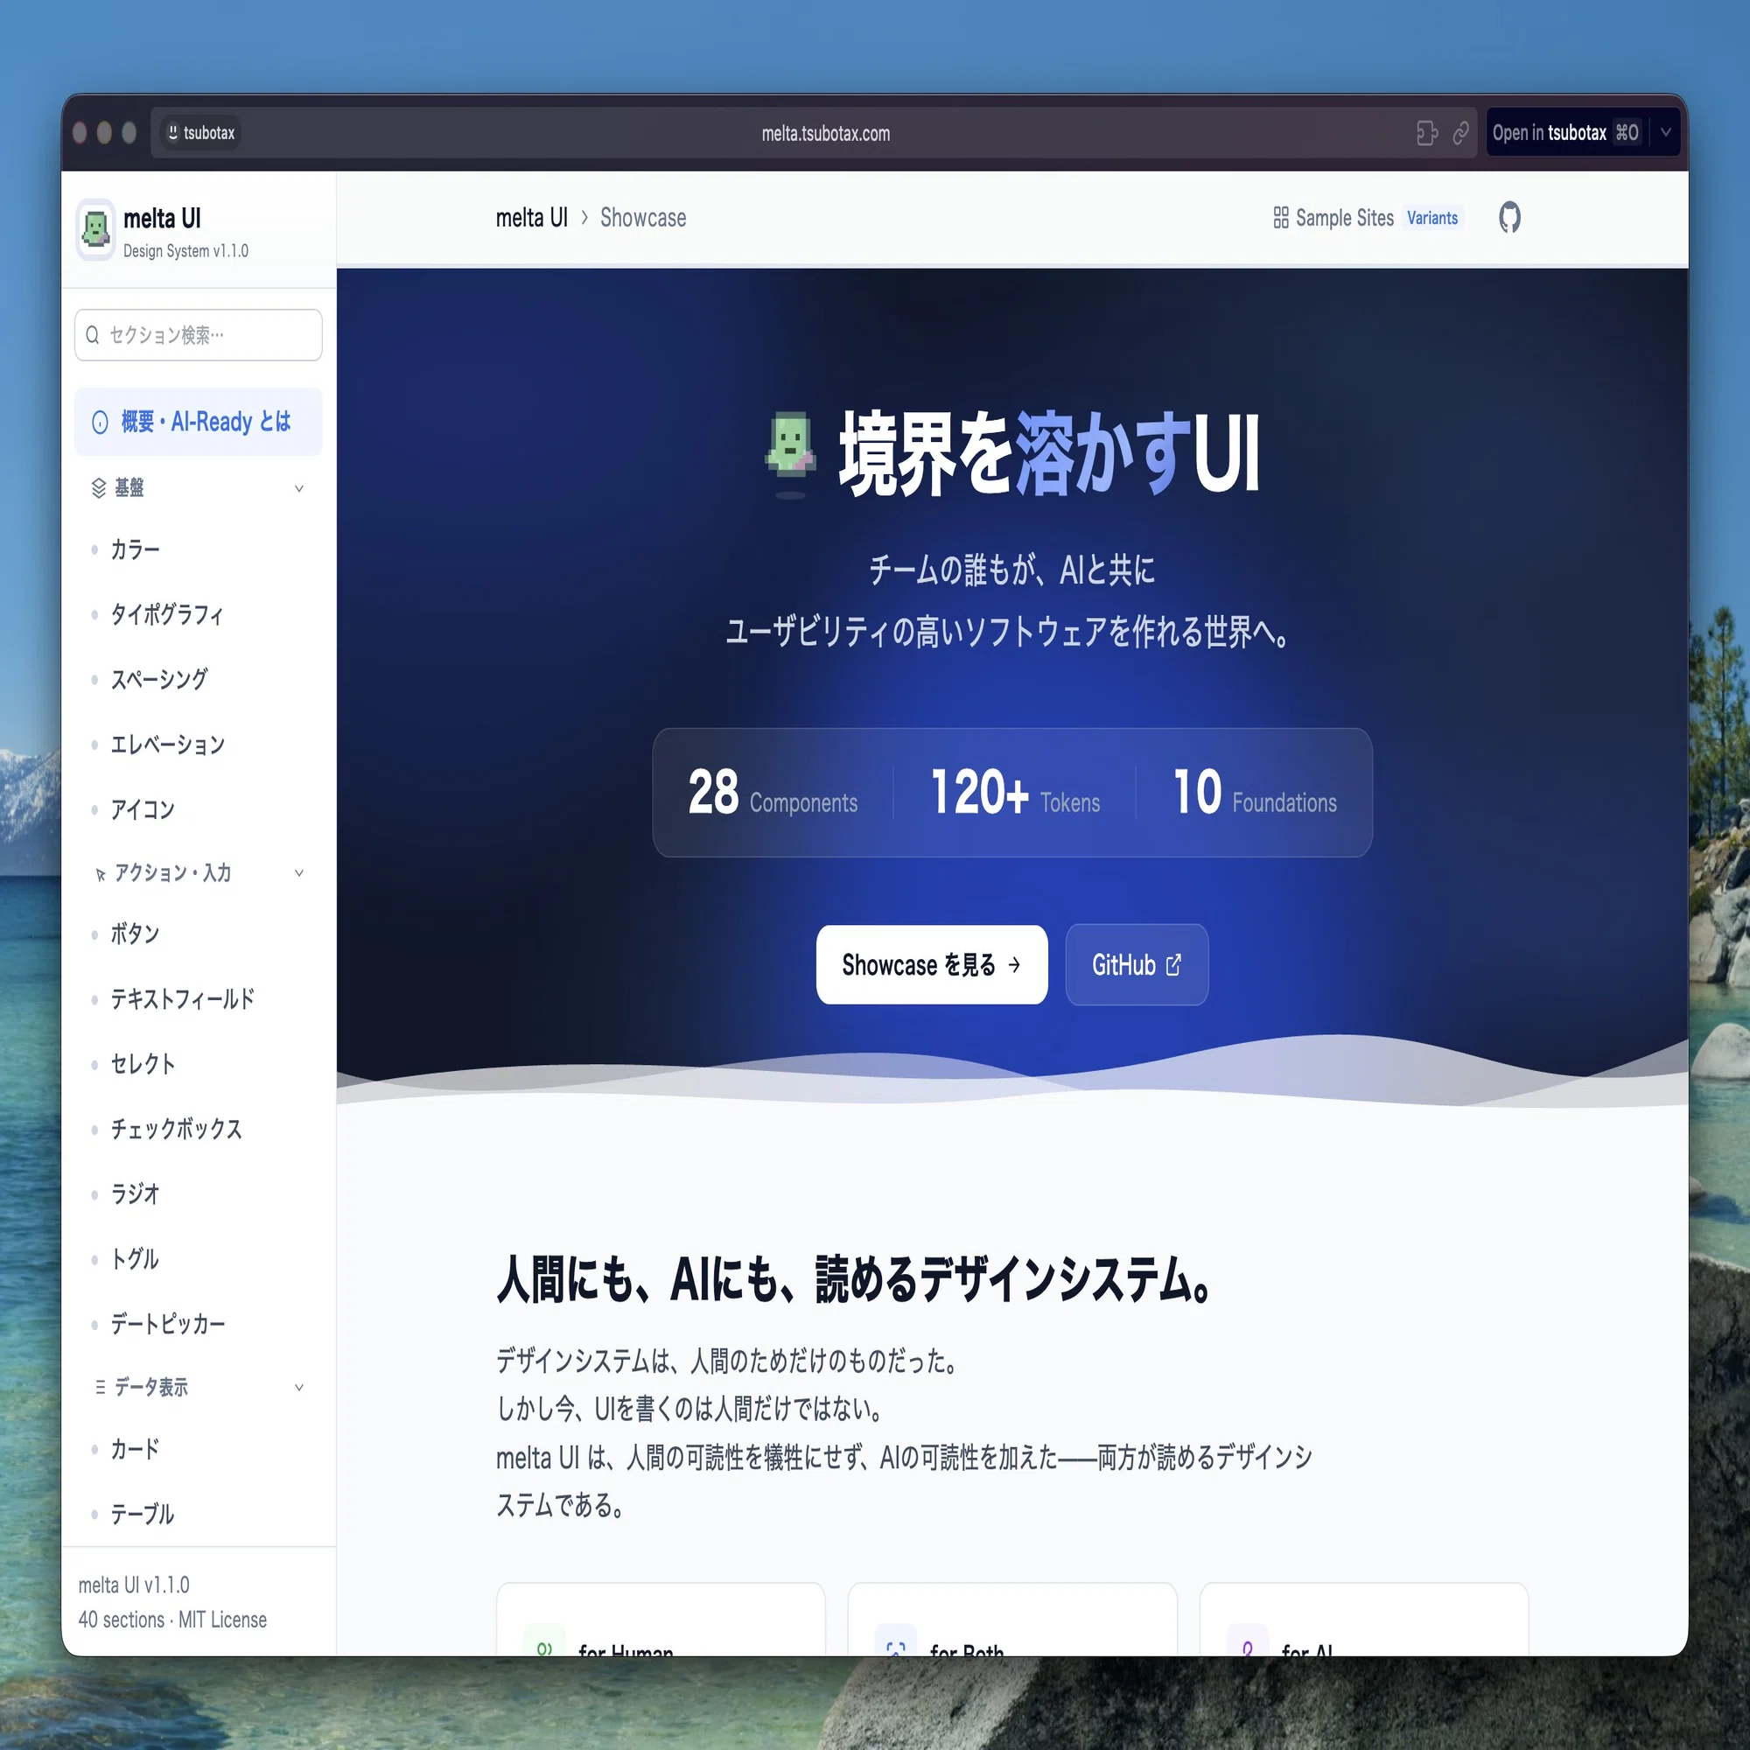1750x1750 pixels.
Task: Click the layers icon next to 基盤
Action: click(x=99, y=488)
